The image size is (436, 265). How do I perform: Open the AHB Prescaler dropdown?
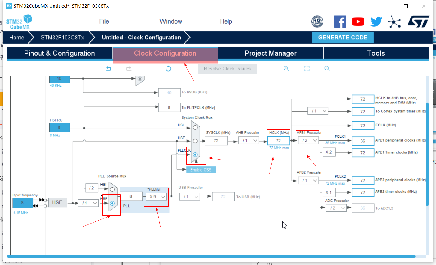click(249, 140)
